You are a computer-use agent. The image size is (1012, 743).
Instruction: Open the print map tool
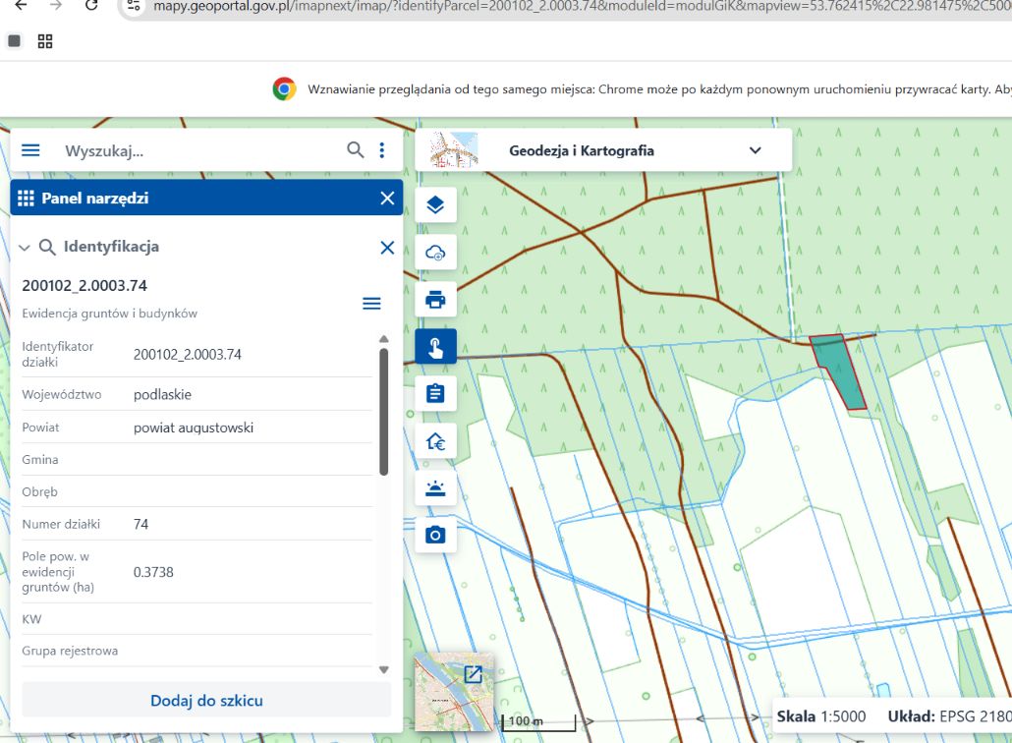tap(435, 300)
